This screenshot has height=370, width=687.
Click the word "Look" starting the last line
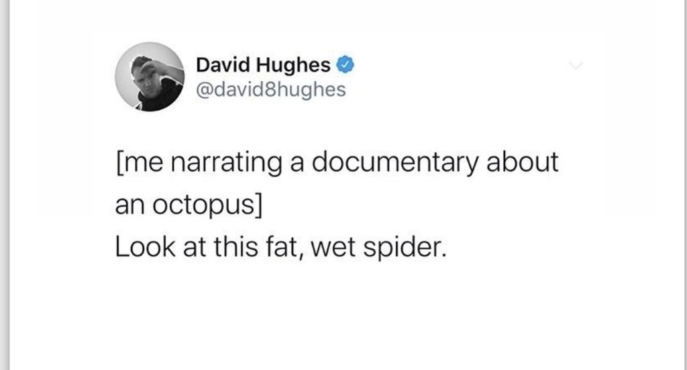point(146,247)
